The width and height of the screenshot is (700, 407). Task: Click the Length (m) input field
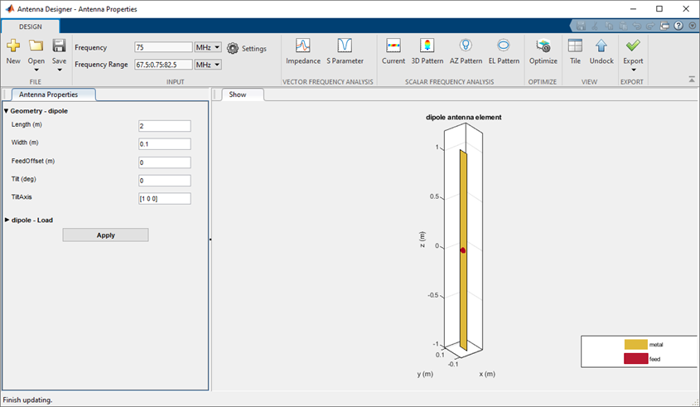165,126
